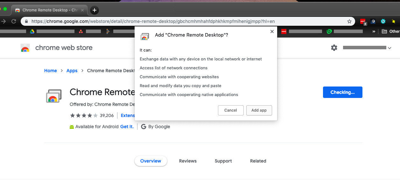Click the yellow lightning bolt extension icon
The image size is (400, 180).
click(393, 21)
